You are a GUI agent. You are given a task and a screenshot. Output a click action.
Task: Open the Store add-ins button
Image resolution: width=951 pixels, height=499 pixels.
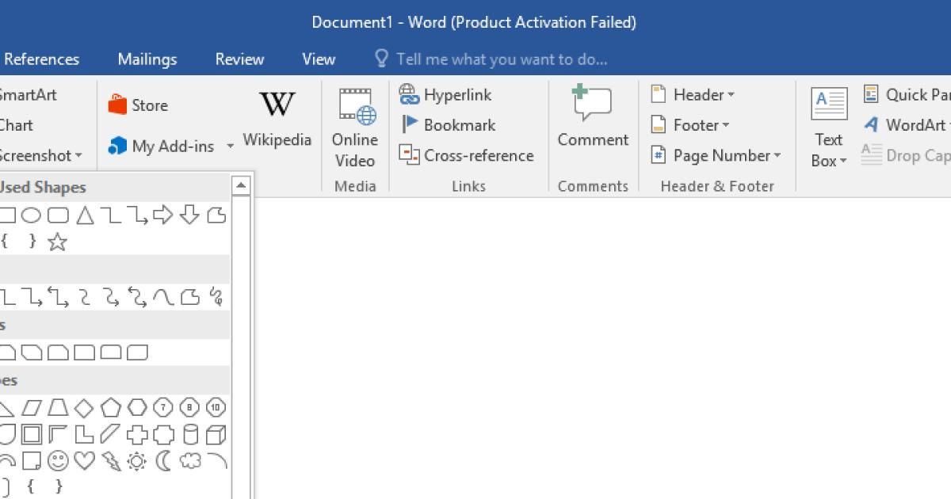click(139, 105)
